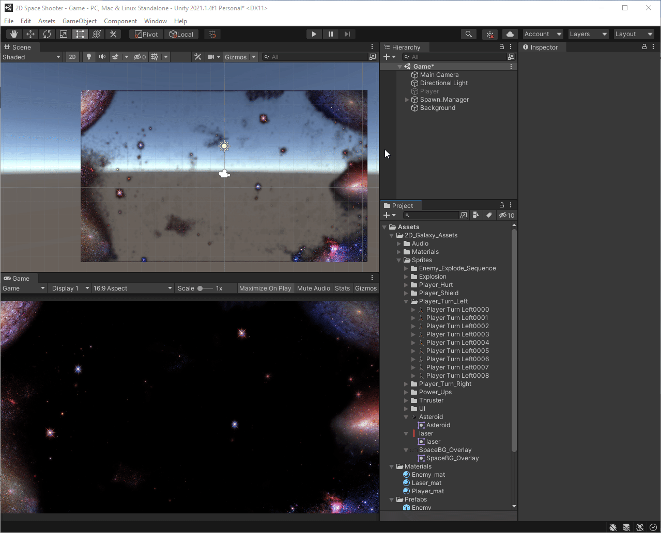Open the Scene Gizmos dropdown arrow
This screenshot has width=661, height=533.
click(x=254, y=57)
